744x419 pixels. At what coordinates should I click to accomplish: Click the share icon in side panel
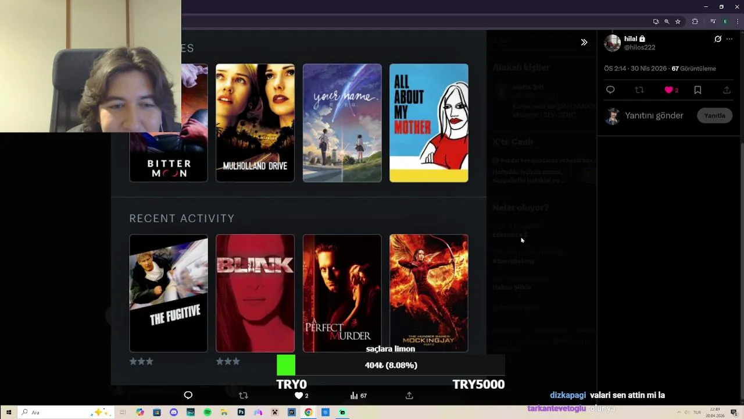[x=727, y=90]
